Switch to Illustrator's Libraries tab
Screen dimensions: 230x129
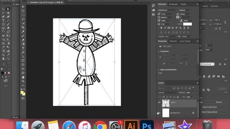[214, 6]
